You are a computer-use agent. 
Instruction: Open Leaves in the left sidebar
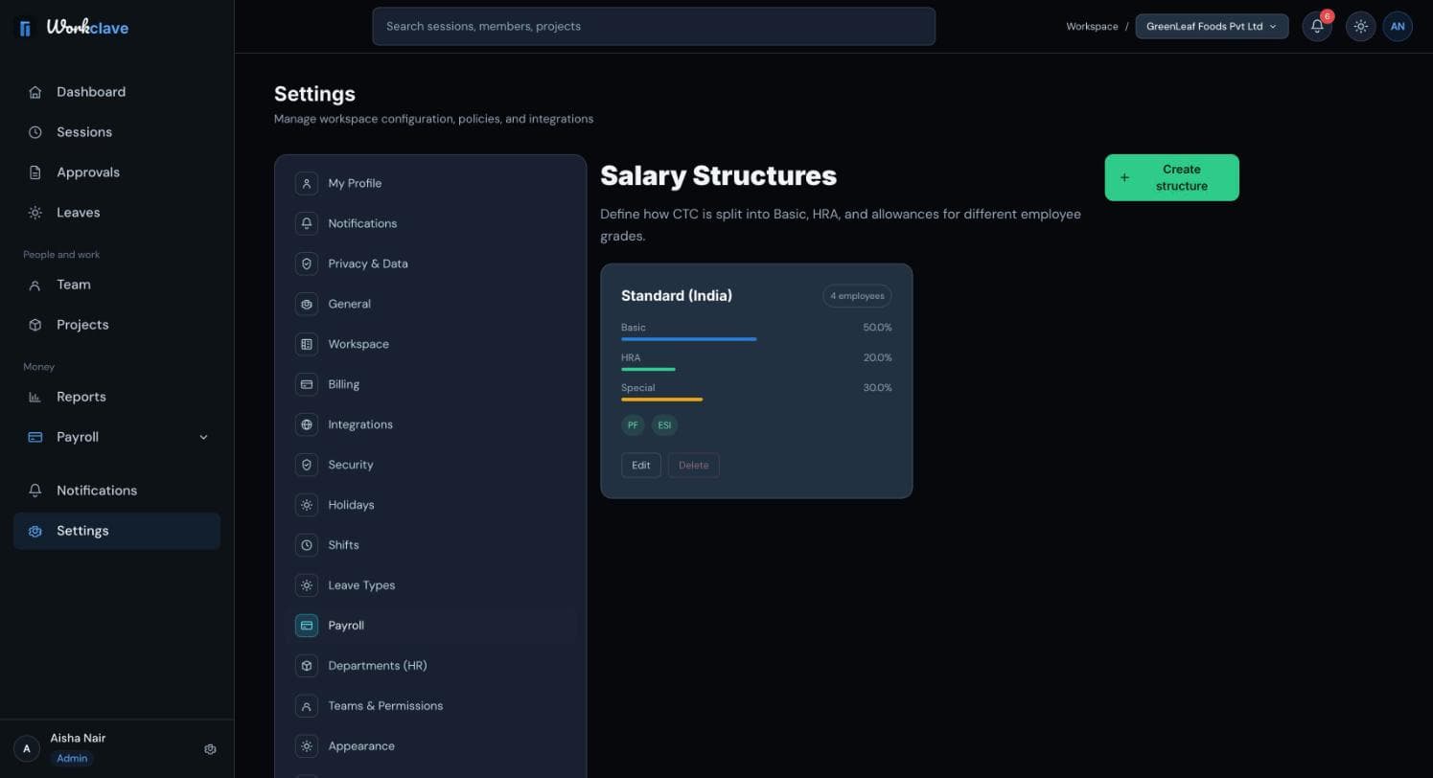coord(117,213)
